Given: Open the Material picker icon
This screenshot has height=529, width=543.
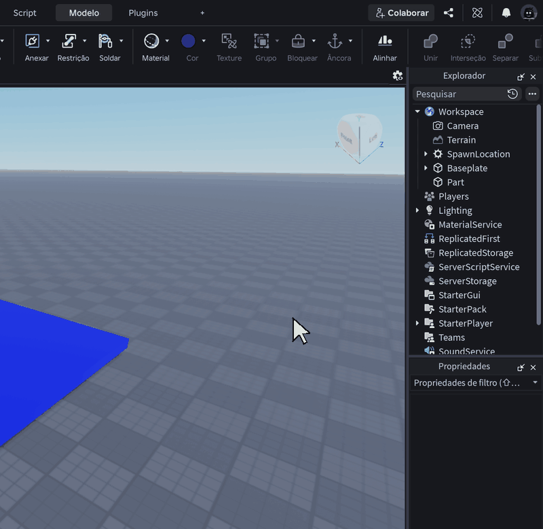Looking at the screenshot, I should pyautogui.click(x=151, y=41).
